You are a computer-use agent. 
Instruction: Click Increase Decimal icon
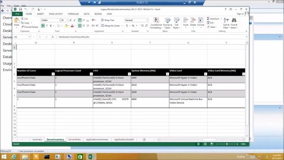tap(142, 26)
